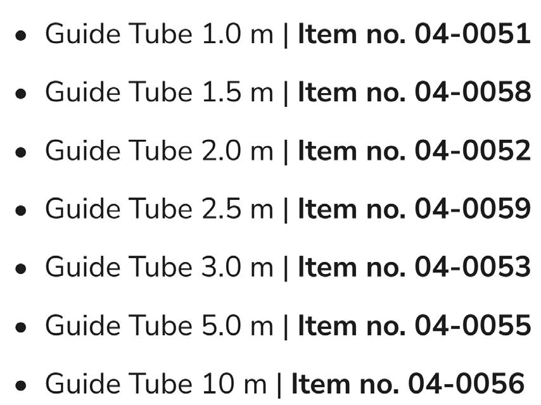Click the bullet before Guide Tube 5.0 m

point(21,327)
